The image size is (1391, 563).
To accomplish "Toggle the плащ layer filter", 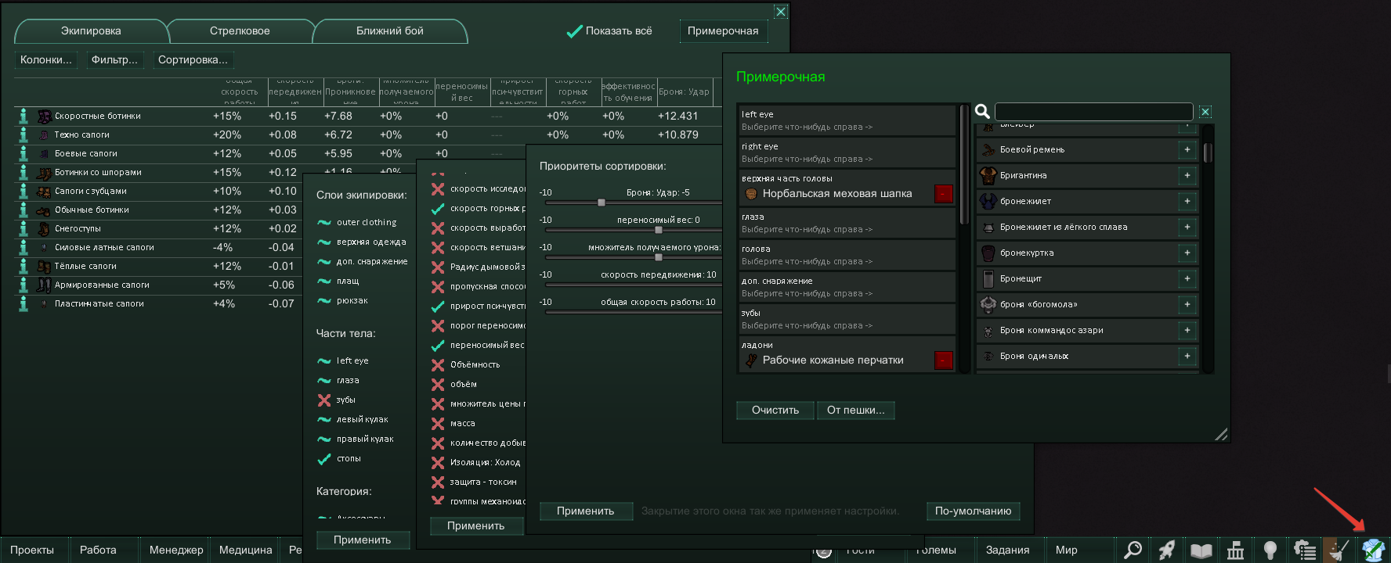I will 323,281.
